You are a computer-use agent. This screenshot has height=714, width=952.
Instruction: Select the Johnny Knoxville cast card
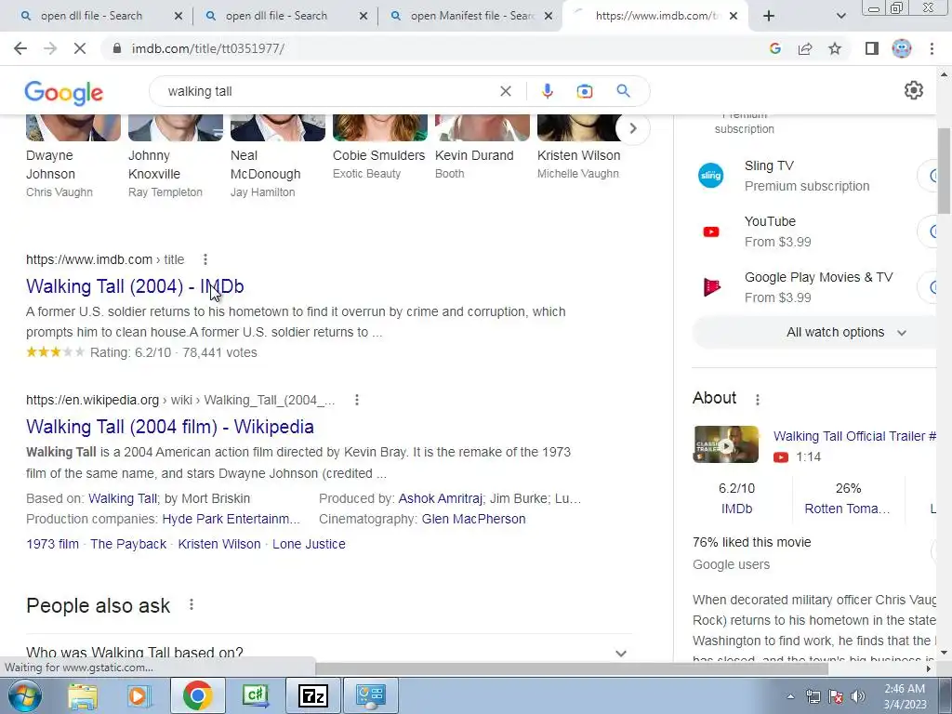click(176, 156)
